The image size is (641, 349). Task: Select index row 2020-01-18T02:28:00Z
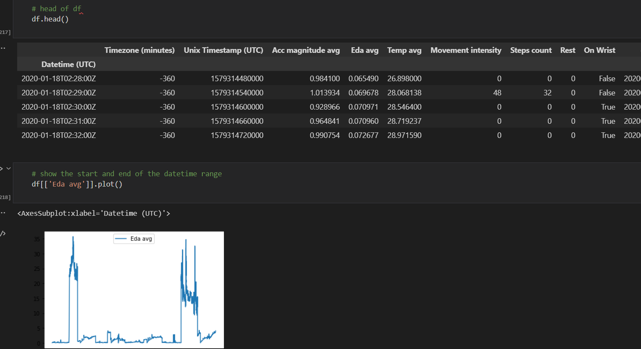[x=58, y=79]
